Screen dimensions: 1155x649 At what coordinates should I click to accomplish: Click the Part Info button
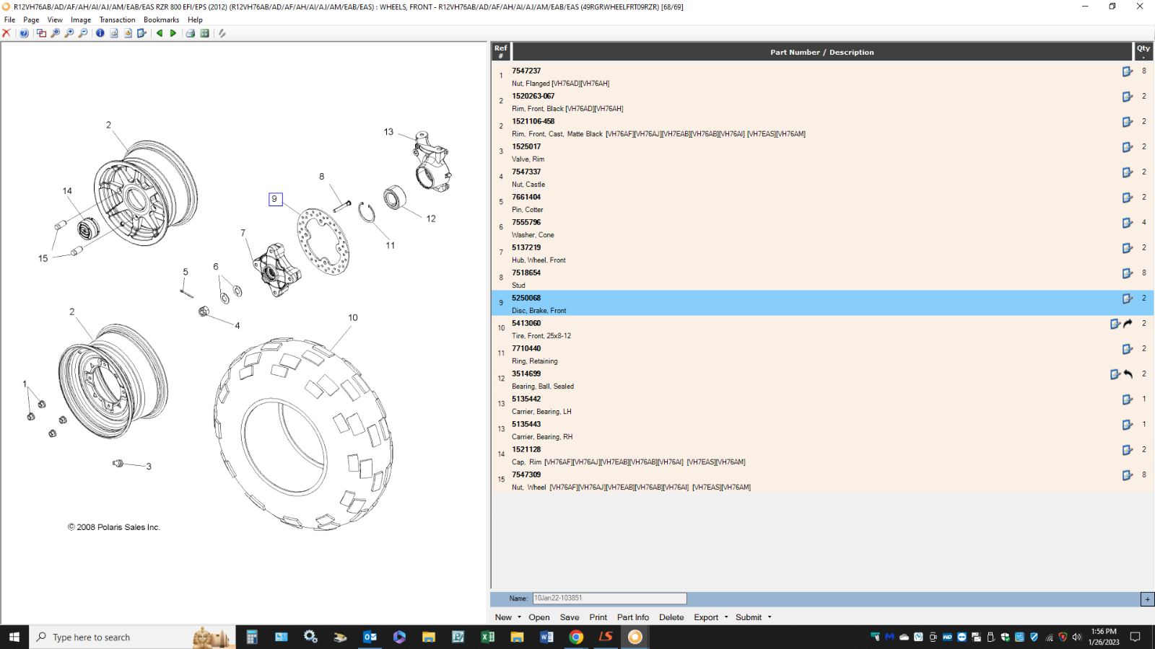point(633,617)
